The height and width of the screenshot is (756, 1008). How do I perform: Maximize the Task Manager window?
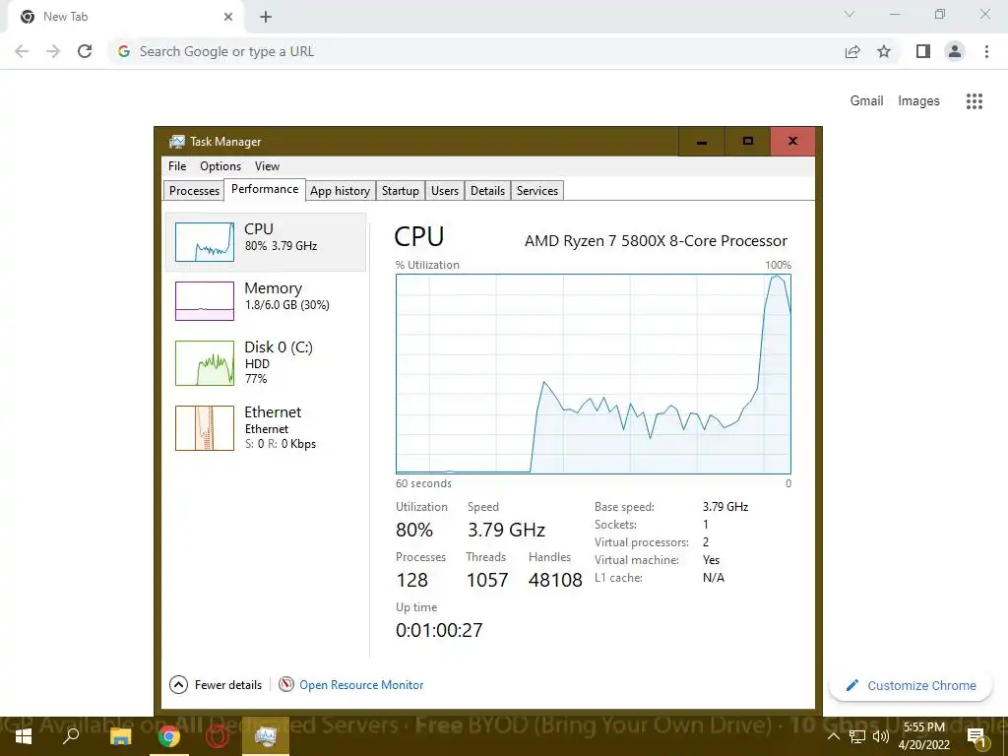(748, 142)
